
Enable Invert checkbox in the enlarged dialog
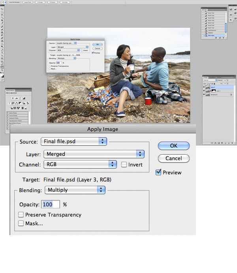[x=124, y=165]
